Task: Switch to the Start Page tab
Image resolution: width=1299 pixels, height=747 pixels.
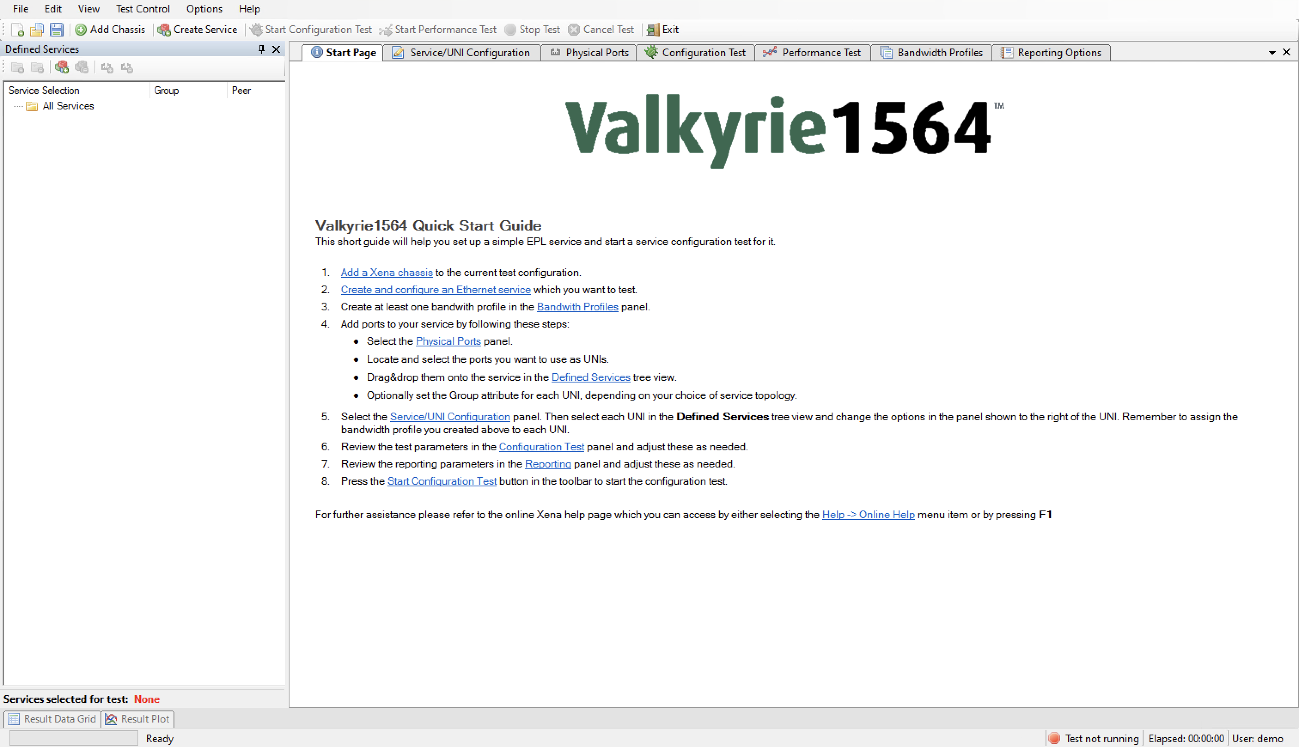Action: click(x=343, y=53)
